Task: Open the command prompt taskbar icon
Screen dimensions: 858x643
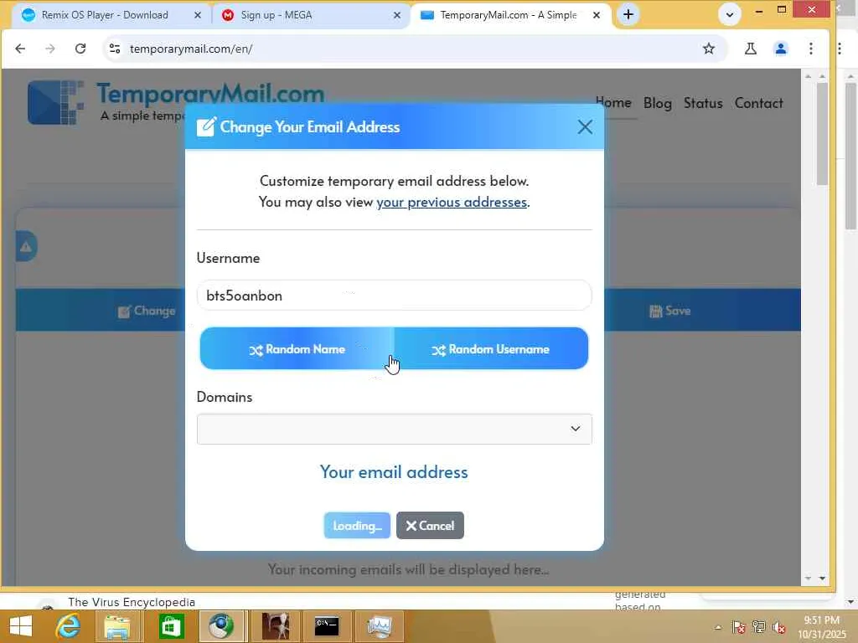Action: click(x=327, y=626)
